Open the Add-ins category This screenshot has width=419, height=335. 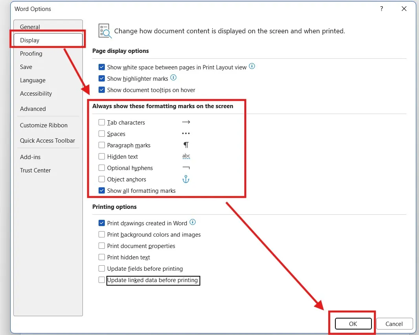coord(48,157)
